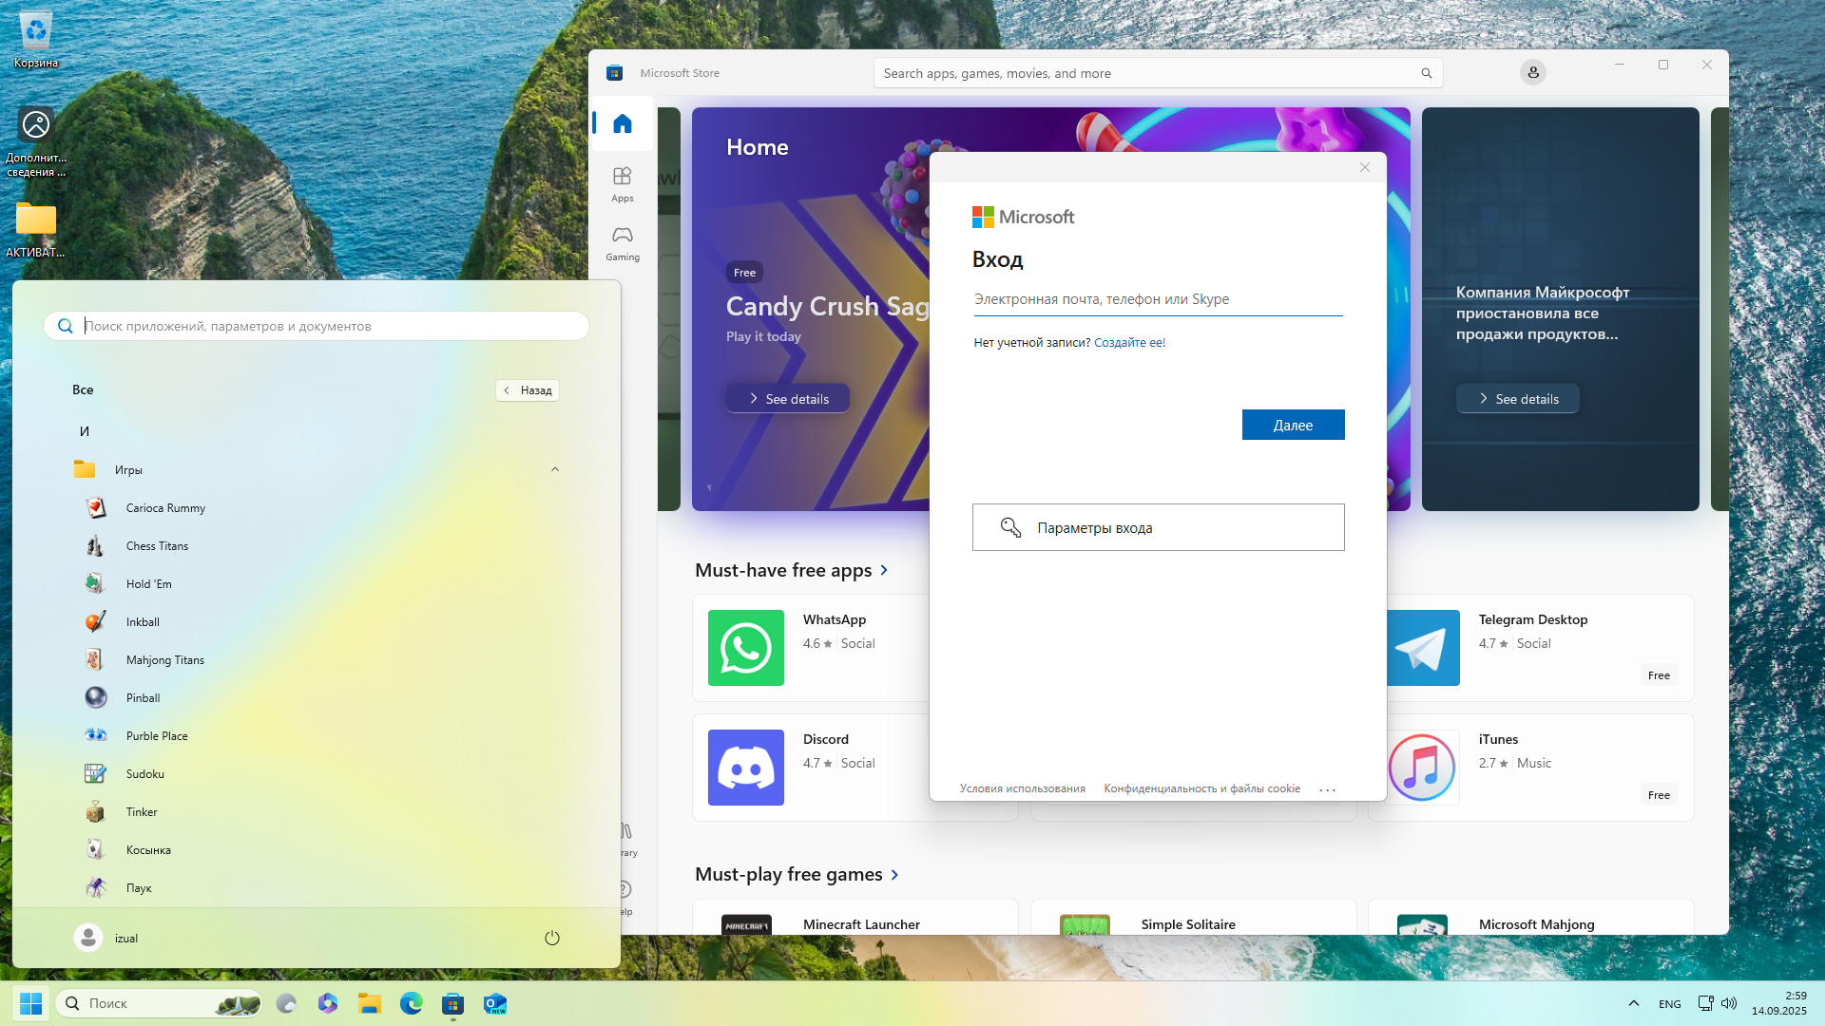Click the email, phone or Skype field
This screenshot has width=1825, height=1026.
click(1158, 299)
